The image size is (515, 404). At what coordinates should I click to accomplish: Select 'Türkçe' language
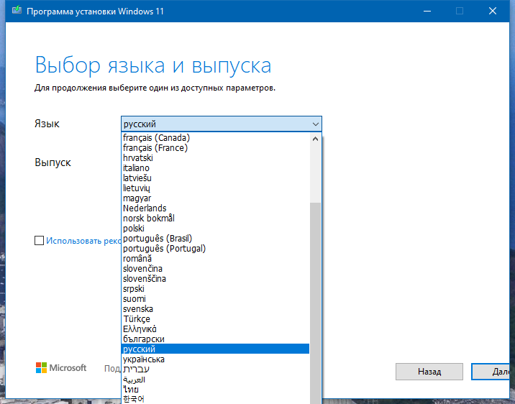click(x=215, y=319)
